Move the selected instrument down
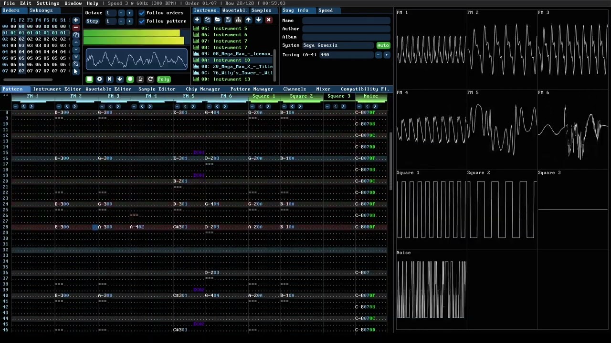The width and height of the screenshot is (611, 343). click(258, 20)
